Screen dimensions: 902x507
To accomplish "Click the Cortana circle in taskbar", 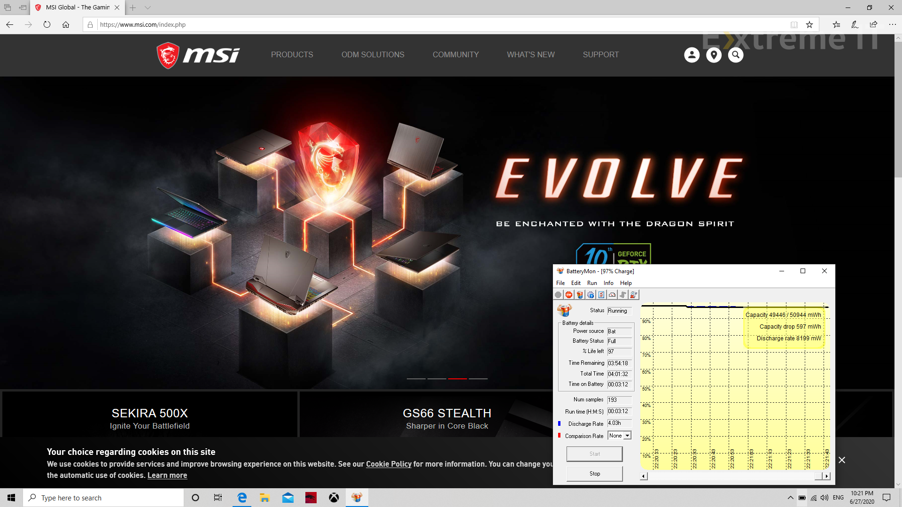I will pyautogui.click(x=195, y=498).
